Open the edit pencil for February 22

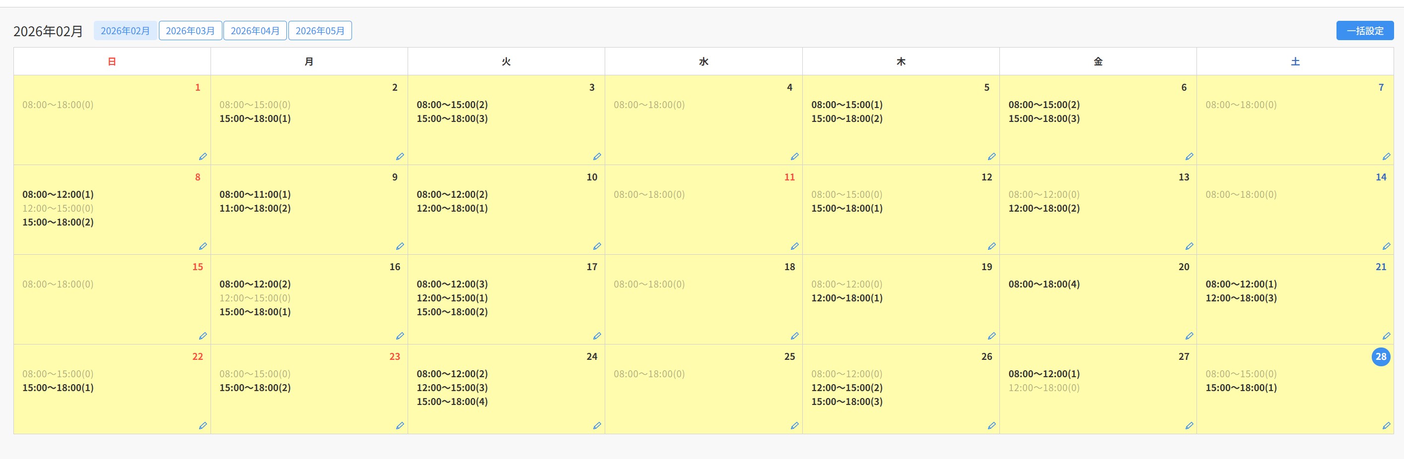(x=203, y=426)
